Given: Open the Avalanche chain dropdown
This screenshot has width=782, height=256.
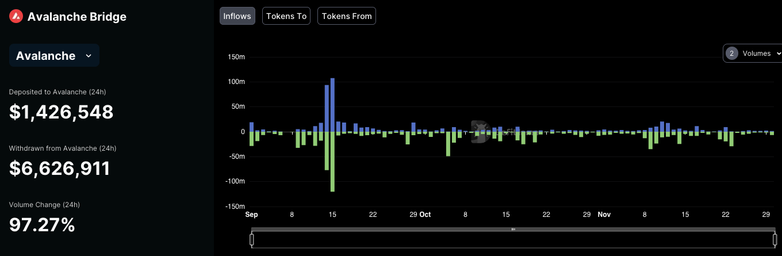Looking at the screenshot, I should tap(54, 56).
